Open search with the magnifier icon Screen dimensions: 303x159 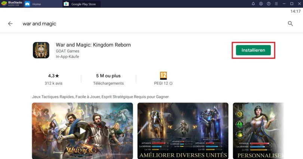(x=290, y=24)
